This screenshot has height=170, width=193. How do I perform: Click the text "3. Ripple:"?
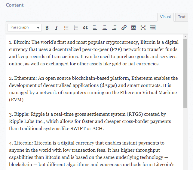[x=19, y=114]
